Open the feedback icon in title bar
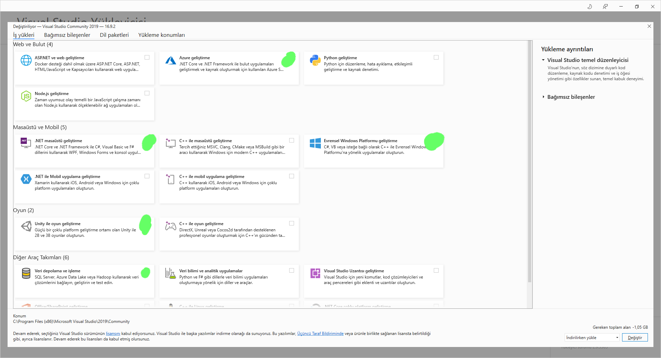The width and height of the screenshot is (661, 358). 605,7
